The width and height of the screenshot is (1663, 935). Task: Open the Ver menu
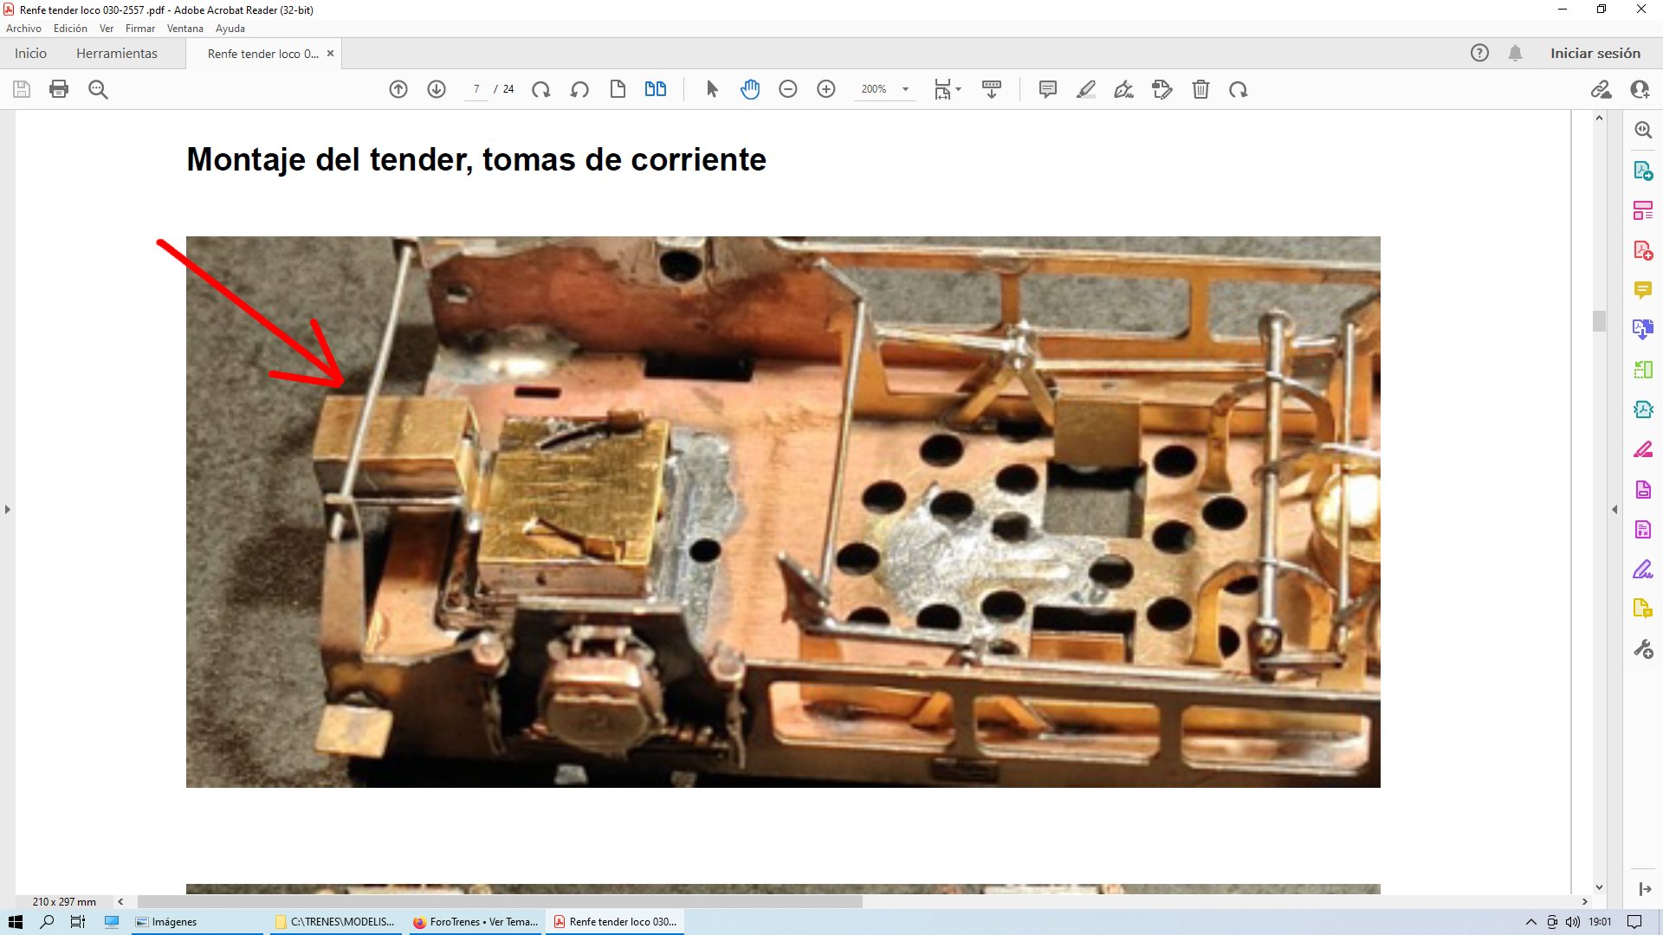point(107,29)
